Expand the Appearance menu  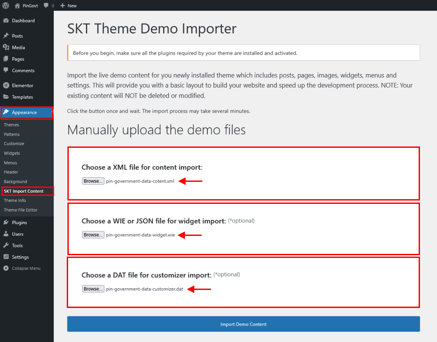[x=24, y=112]
